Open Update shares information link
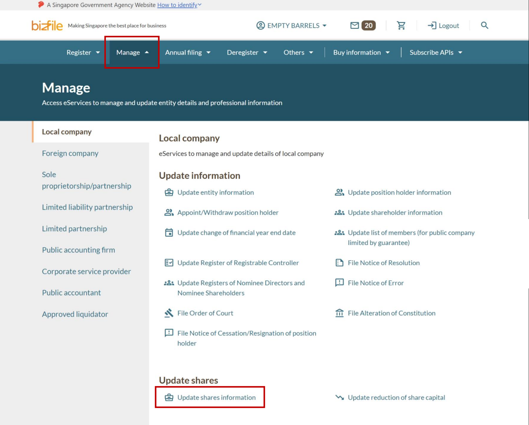The width and height of the screenshot is (529, 425). coord(216,397)
